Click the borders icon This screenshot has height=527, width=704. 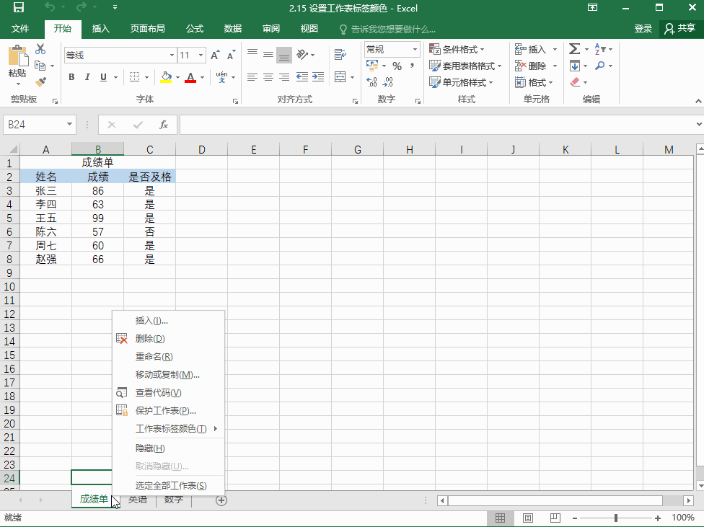134,77
